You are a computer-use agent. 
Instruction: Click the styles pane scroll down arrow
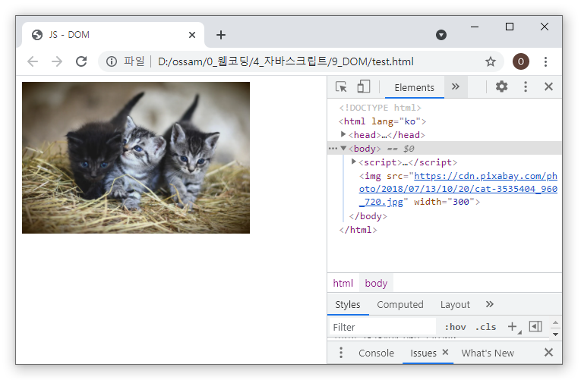(x=555, y=334)
